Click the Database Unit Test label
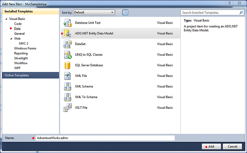Viewport: 247px width, 153px height. pos(88,23)
